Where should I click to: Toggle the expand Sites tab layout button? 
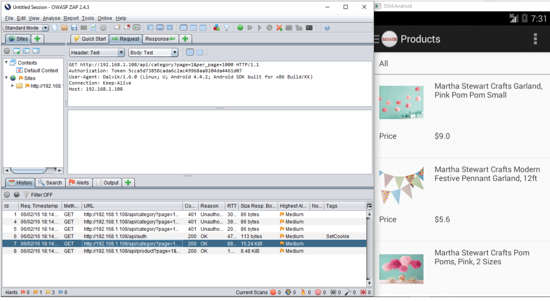click(x=150, y=28)
